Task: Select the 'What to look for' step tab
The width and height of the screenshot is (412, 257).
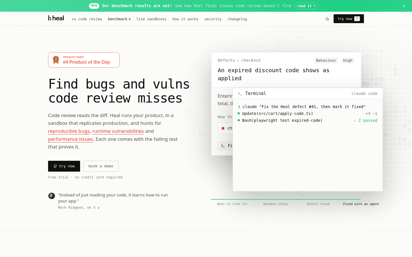Action: click(x=232, y=204)
